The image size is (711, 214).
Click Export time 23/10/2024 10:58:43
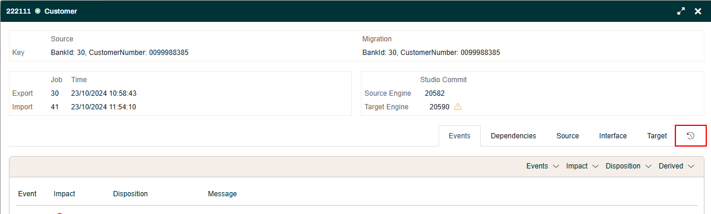[104, 93]
